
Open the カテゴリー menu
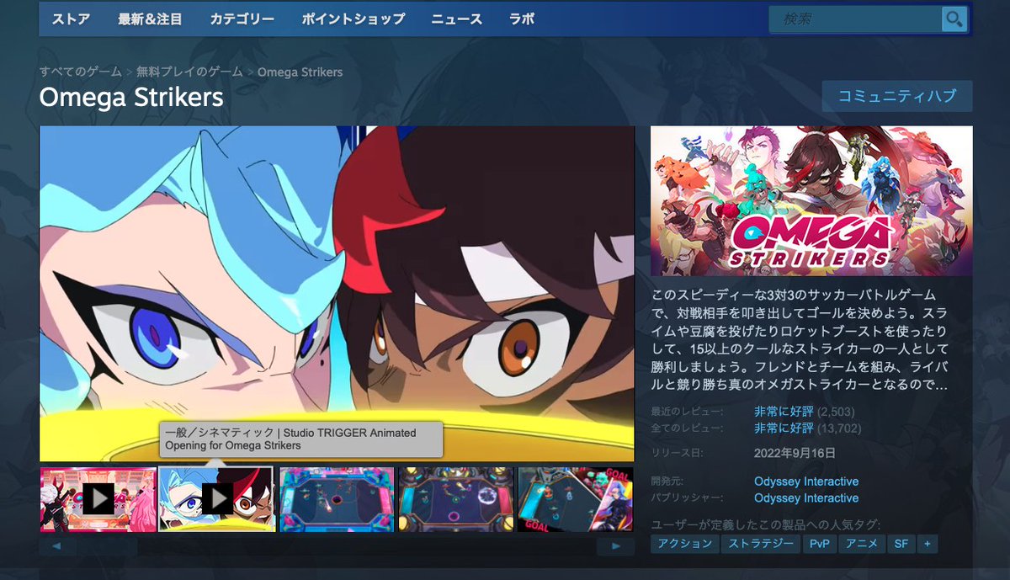(242, 19)
